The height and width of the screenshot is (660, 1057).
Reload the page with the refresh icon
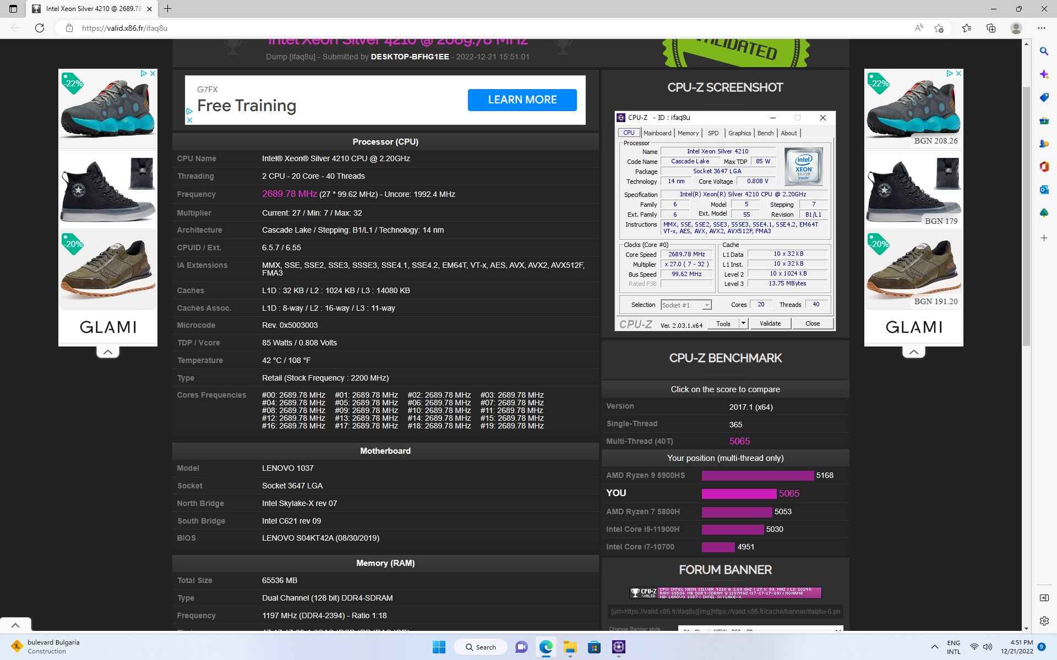40,28
